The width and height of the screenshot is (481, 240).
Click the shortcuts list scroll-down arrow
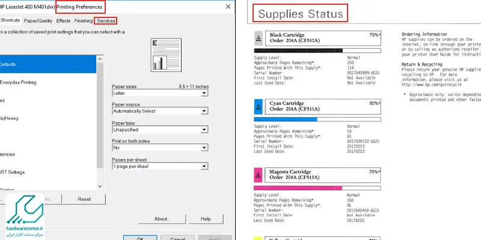coord(100,186)
